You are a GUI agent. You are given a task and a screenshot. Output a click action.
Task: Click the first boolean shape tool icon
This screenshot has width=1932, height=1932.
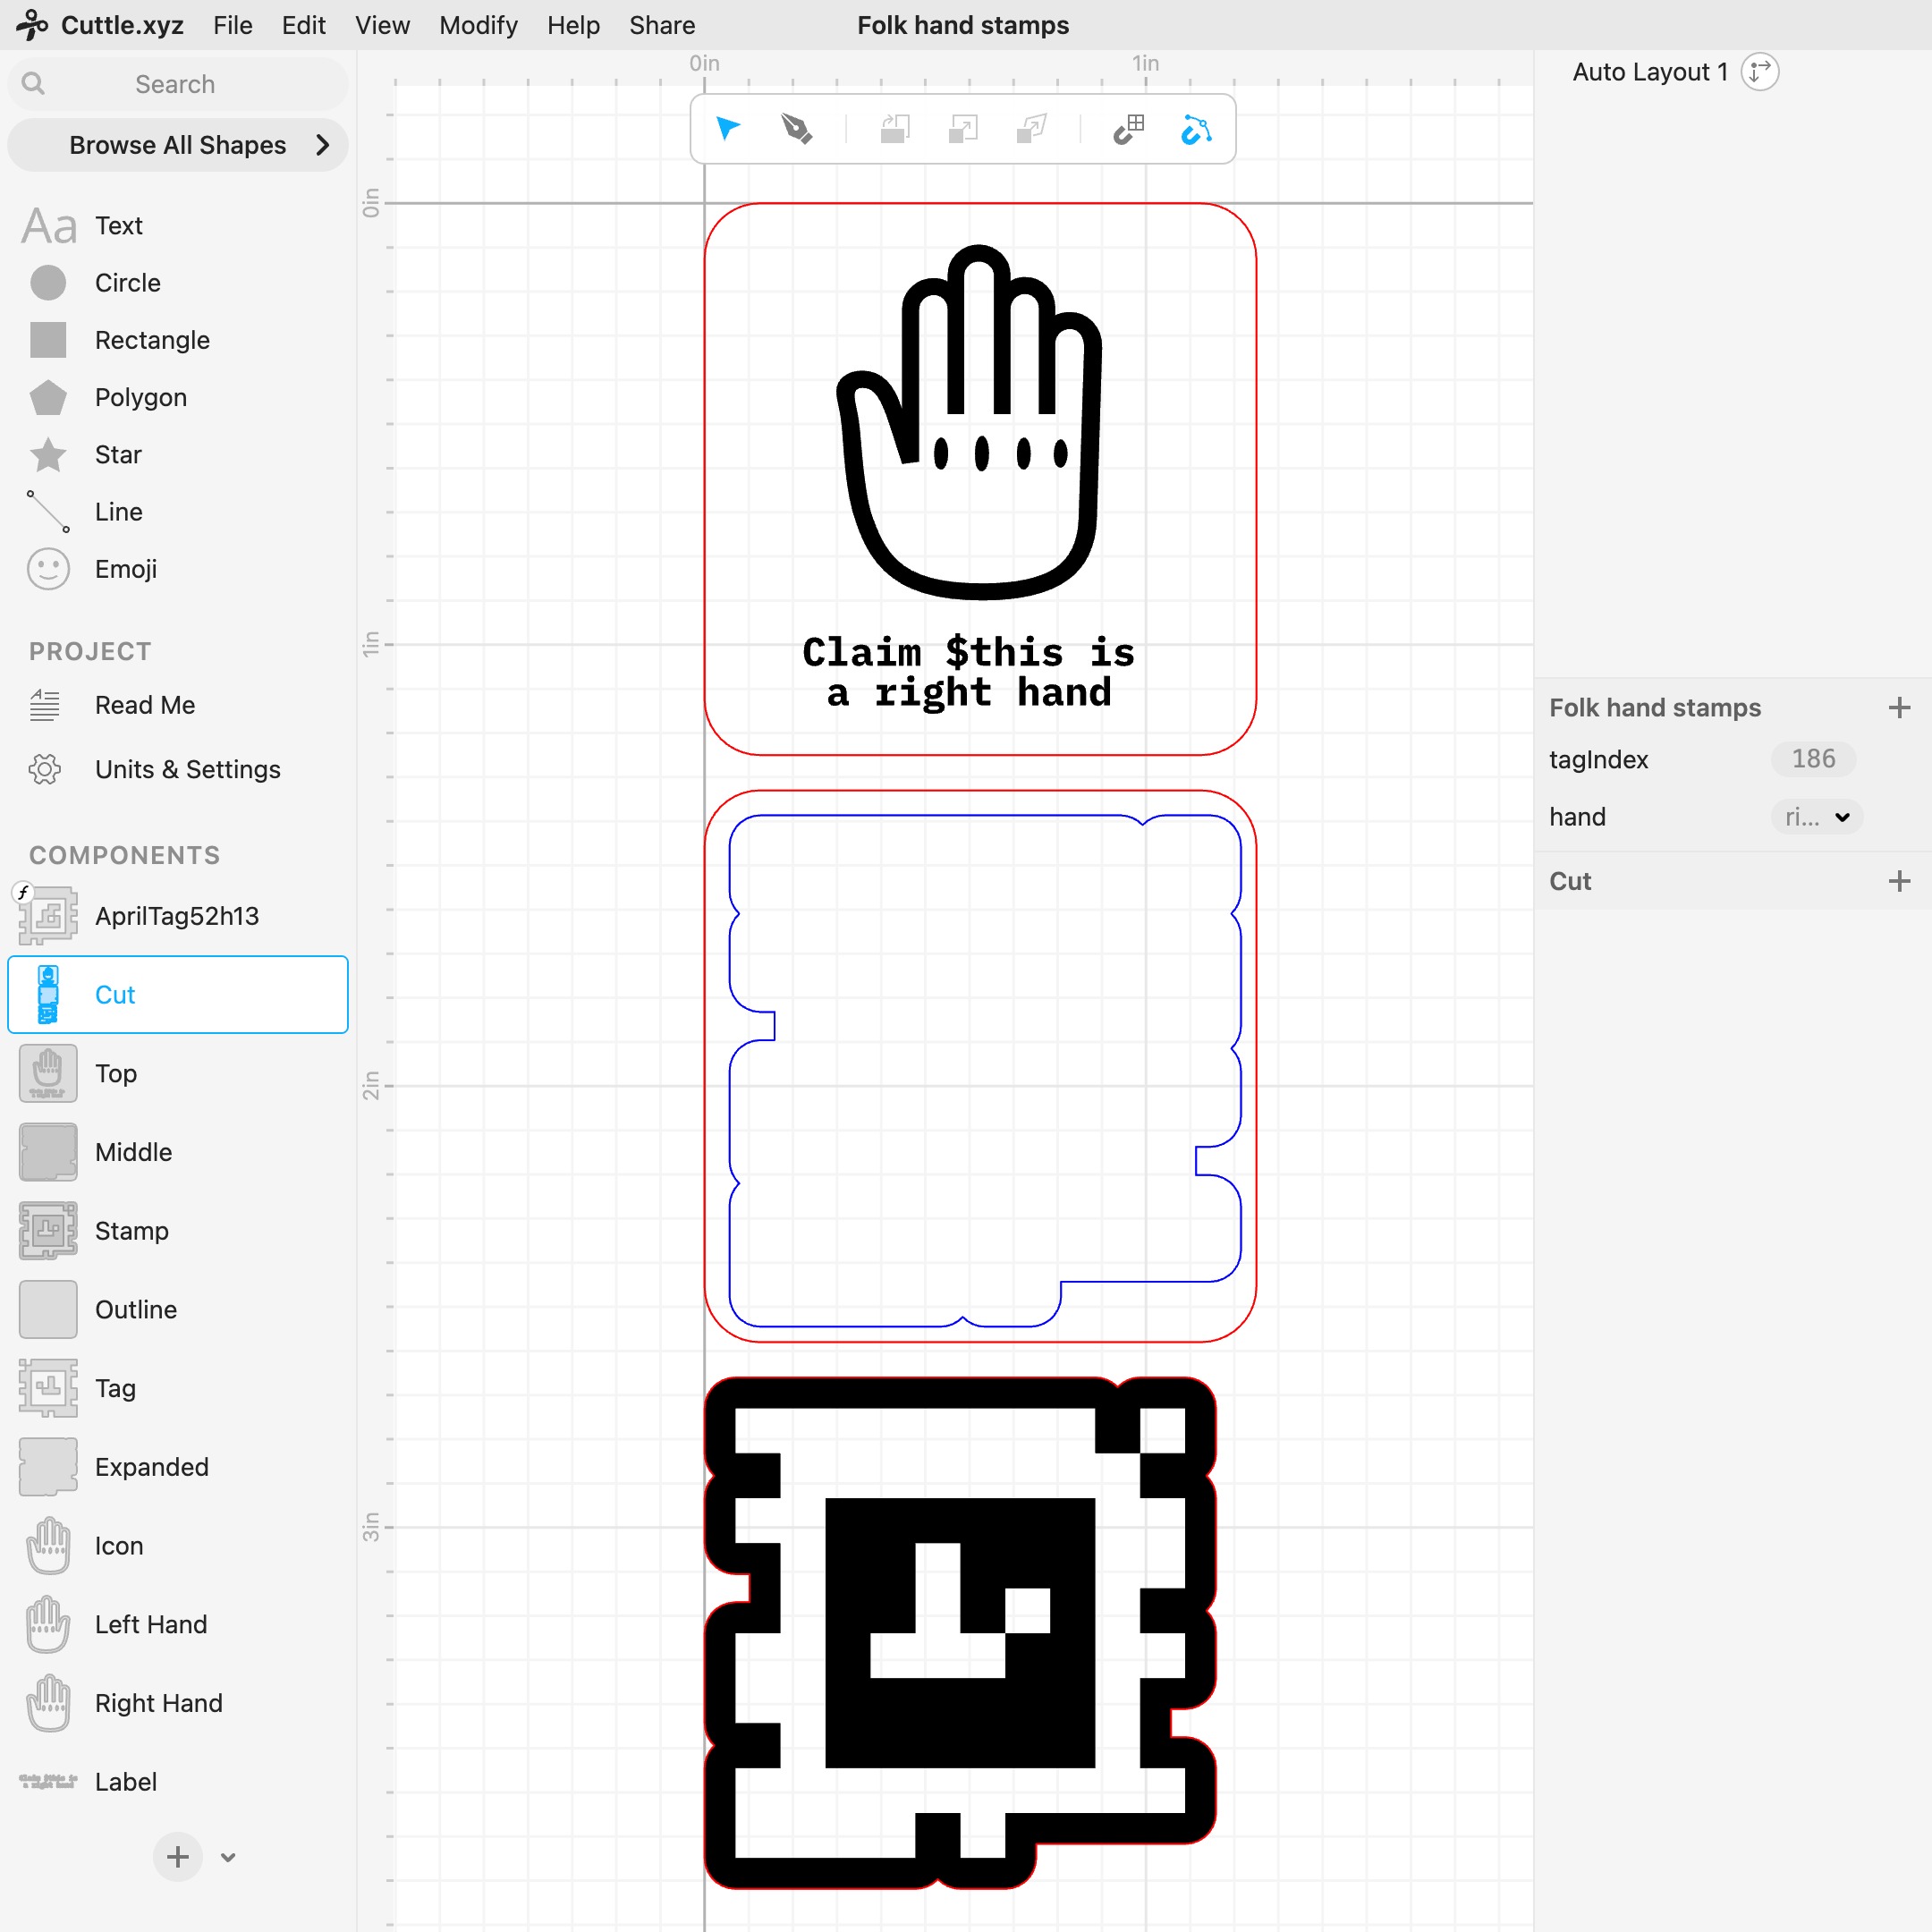(x=895, y=129)
